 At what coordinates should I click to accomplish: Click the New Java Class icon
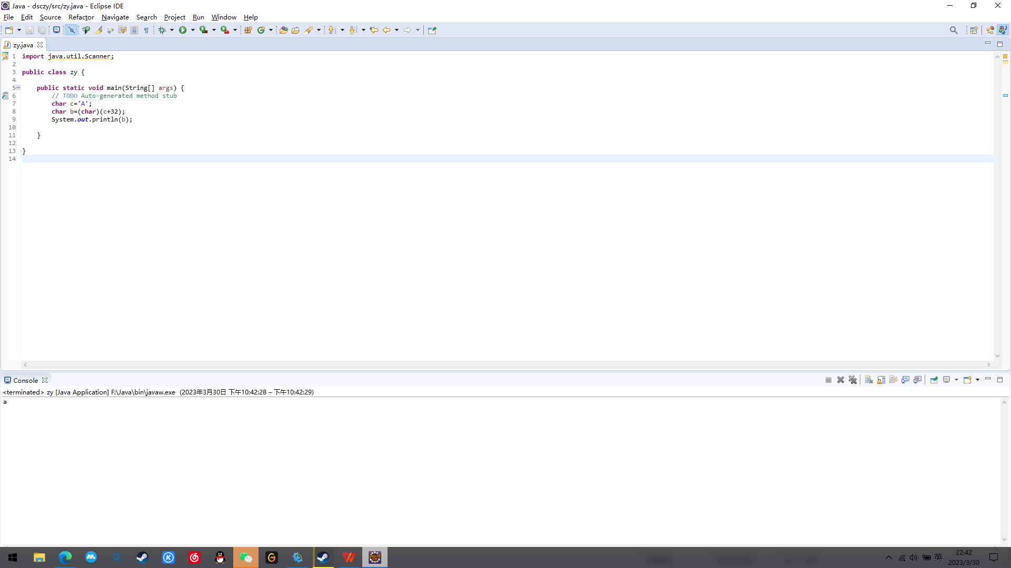pos(261,30)
